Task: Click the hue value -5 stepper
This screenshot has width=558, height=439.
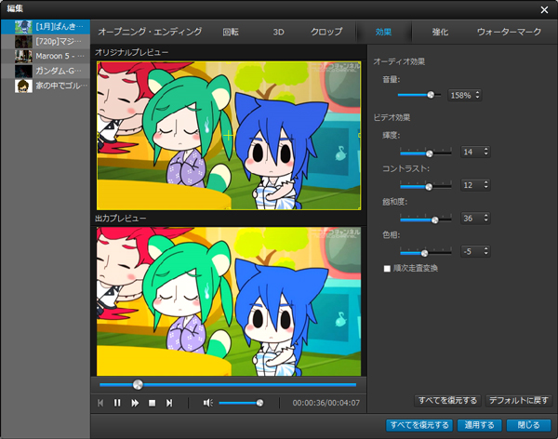Action: coord(486,251)
